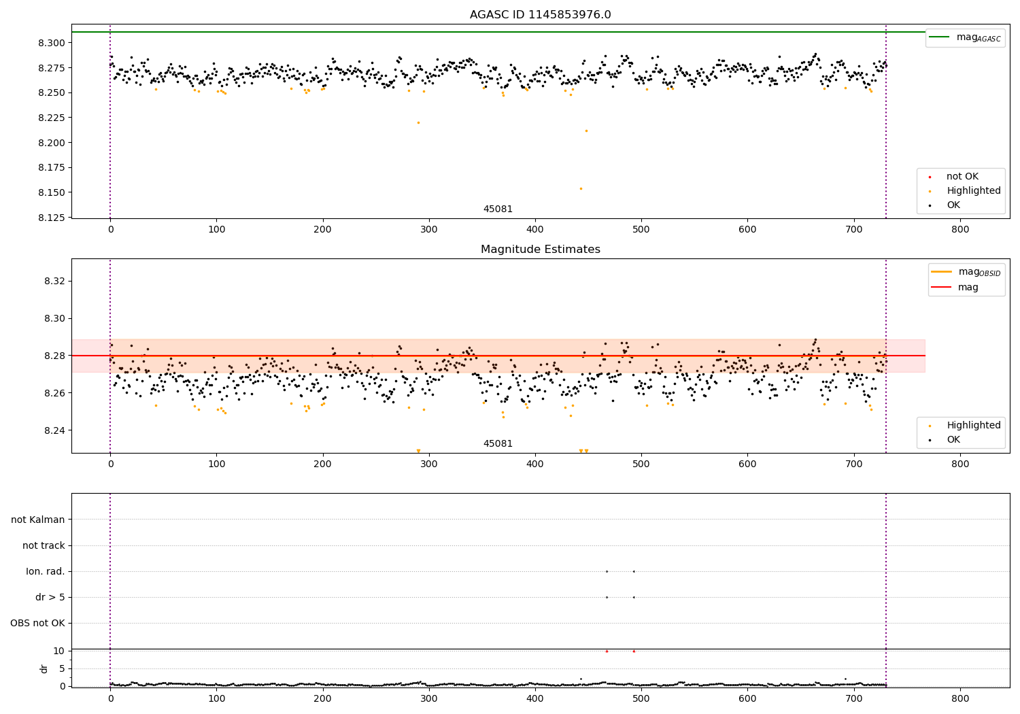Select 'OK' legend entry in top plot
This screenshot has height=714, width=1020.
point(953,205)
